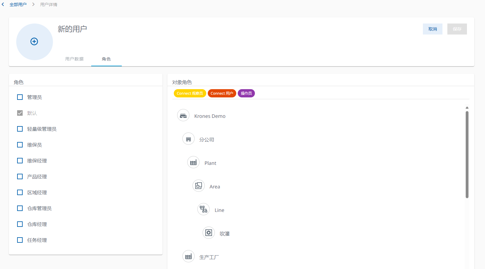Select the 吹灌 machine icon
The width and height of the screenshot is (485, 269).
pos(209,233)
